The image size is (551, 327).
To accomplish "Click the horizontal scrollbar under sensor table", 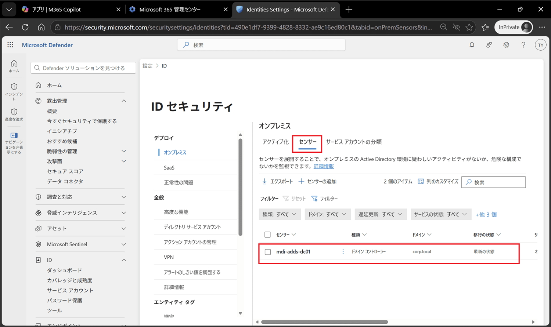I will [324, 322].
